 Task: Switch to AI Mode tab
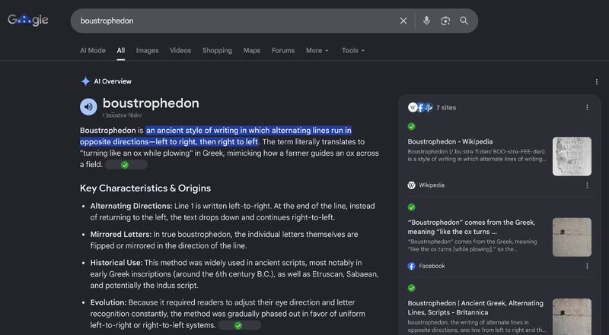click(x=93, y=50)
